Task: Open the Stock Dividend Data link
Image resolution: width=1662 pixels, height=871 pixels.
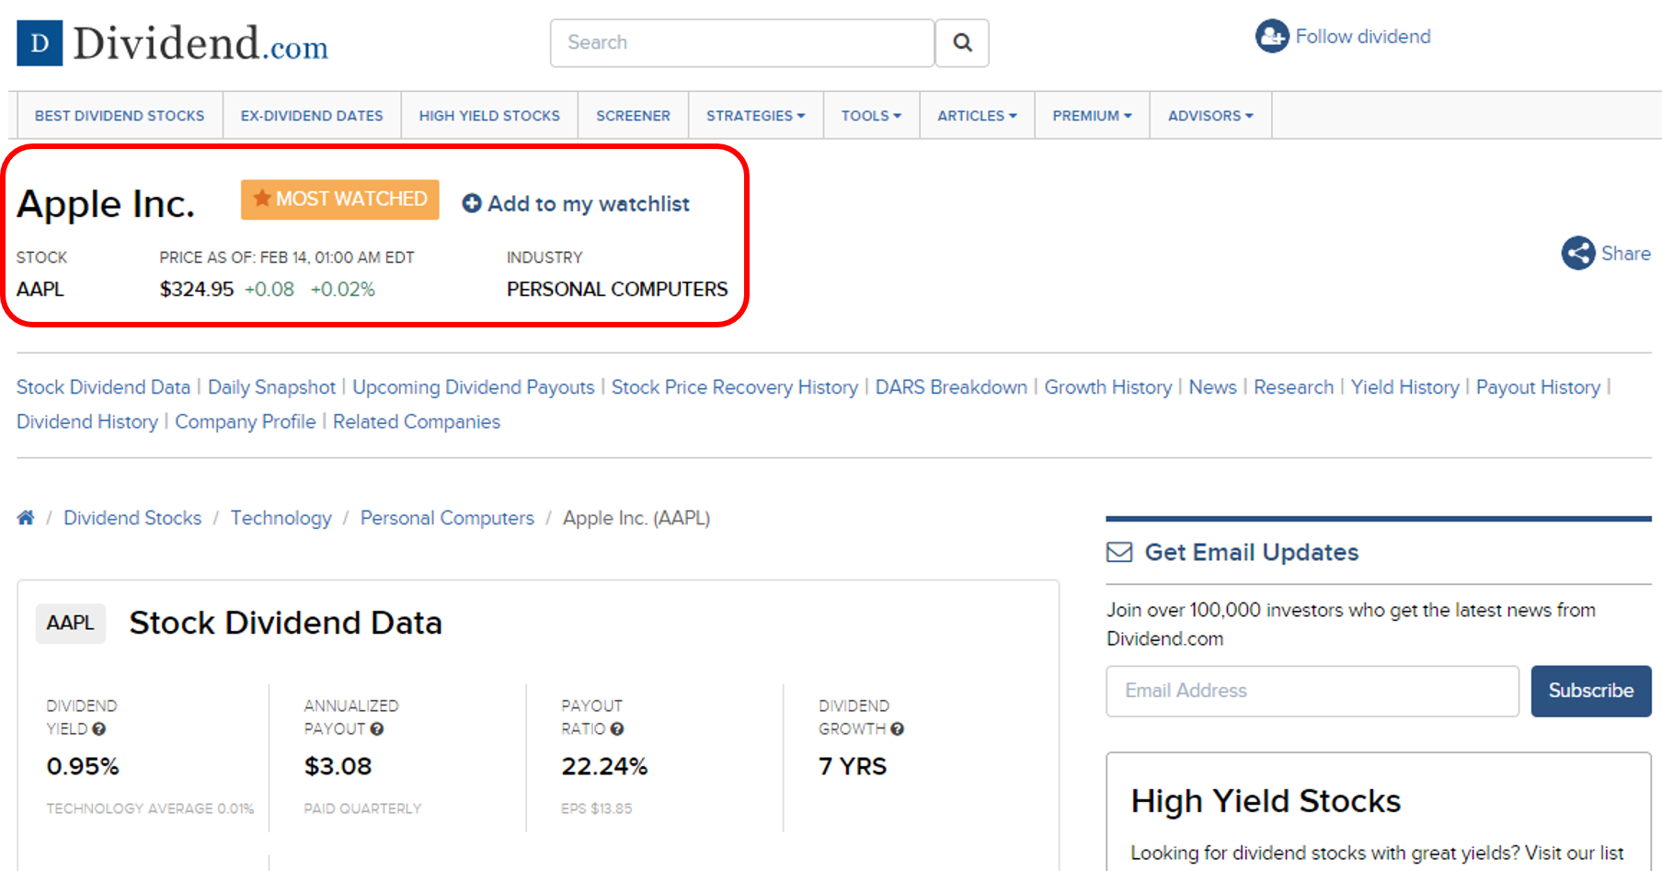Action: pyautogui.click(x=103, y=387)
